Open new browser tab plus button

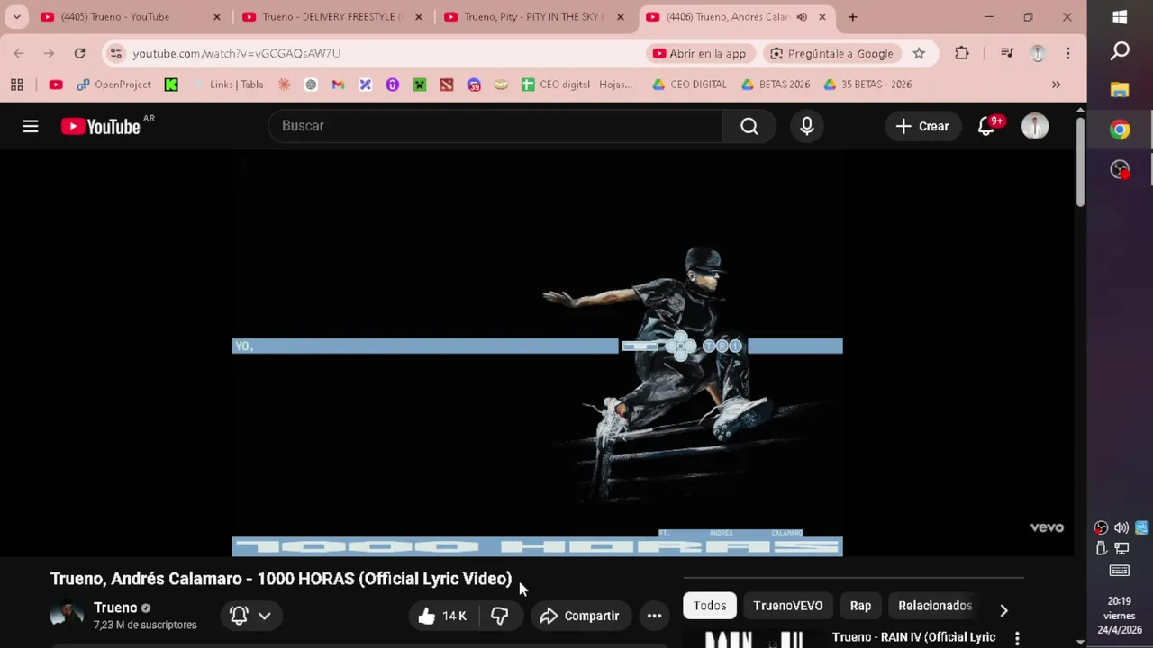tap(852, 17)
